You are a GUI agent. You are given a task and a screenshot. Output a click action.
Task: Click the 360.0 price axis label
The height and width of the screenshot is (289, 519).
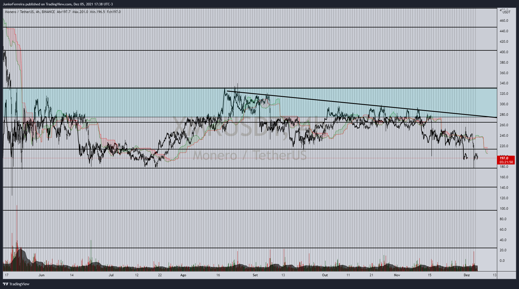pos(504,73)
